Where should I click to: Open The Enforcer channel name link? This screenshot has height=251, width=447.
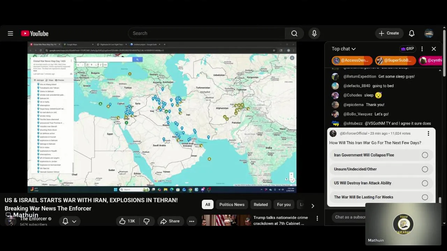(34, 219)
